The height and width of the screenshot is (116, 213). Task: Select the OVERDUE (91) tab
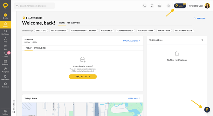click(x=40, y=48)
